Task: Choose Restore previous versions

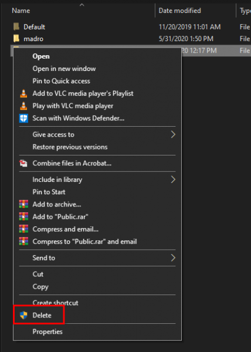Action: point(70,147)
